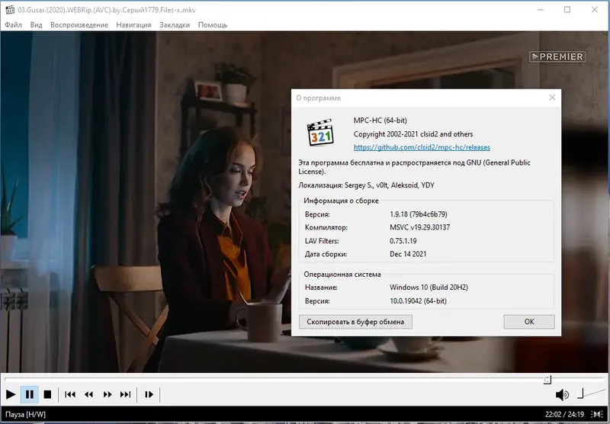Click the Локализация credits line
This screenshot has width=610, height=424.
(x=366, y=185)
